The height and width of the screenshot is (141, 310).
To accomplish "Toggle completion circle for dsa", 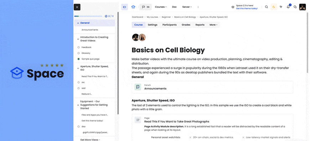I will click(x=78, y=126).
